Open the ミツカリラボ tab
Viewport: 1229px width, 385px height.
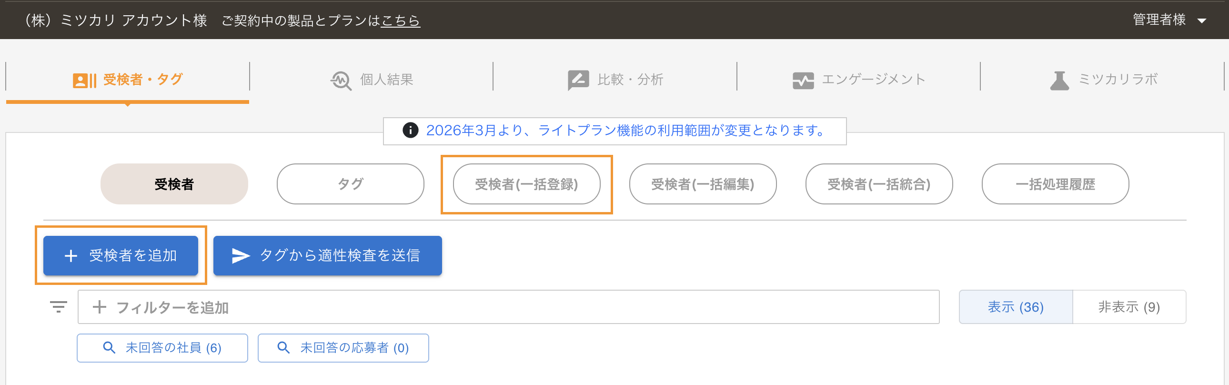point(1103,80)
